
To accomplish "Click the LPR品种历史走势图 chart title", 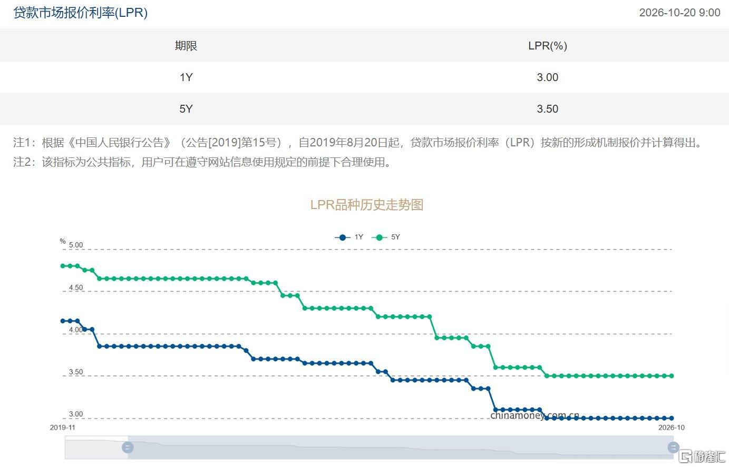I will tap(367, 205).
